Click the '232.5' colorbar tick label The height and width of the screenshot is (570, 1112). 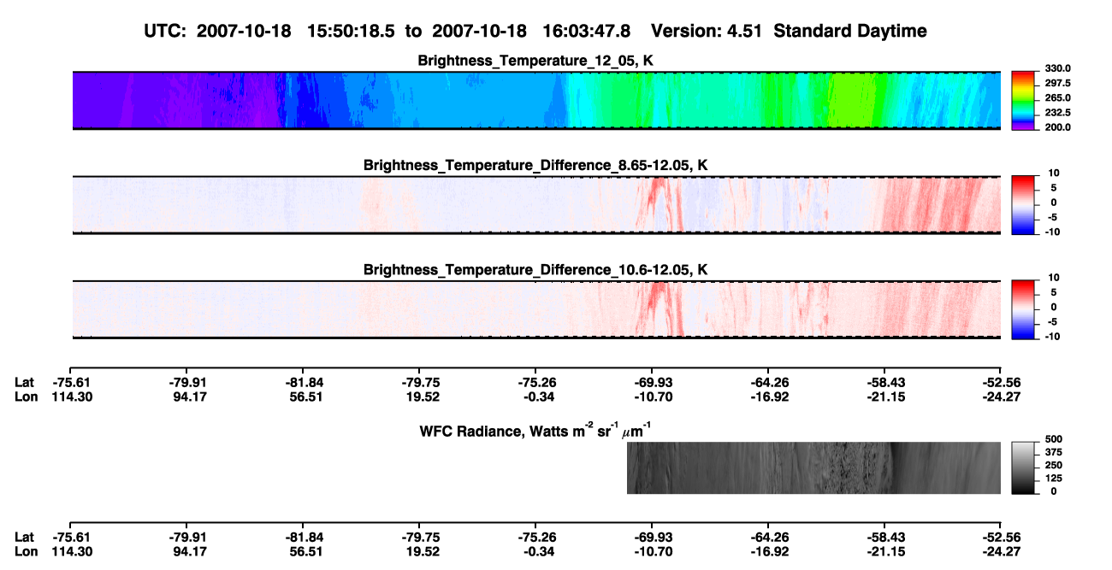point(1057,112)
